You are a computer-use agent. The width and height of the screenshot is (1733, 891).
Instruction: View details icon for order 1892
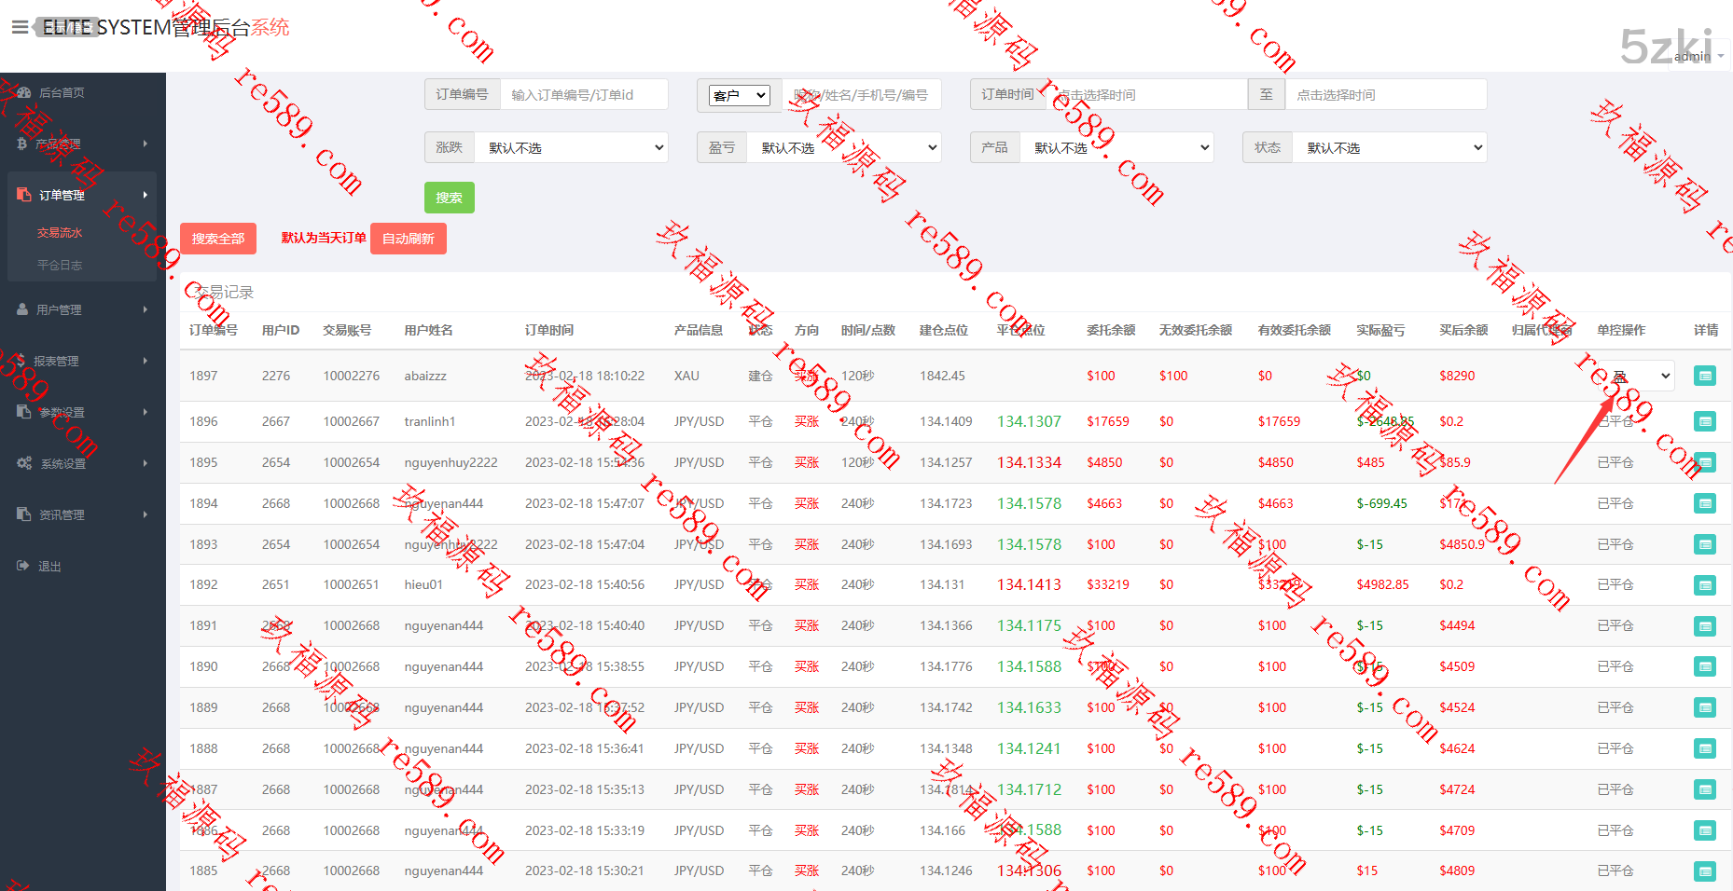click(1704, 585)
